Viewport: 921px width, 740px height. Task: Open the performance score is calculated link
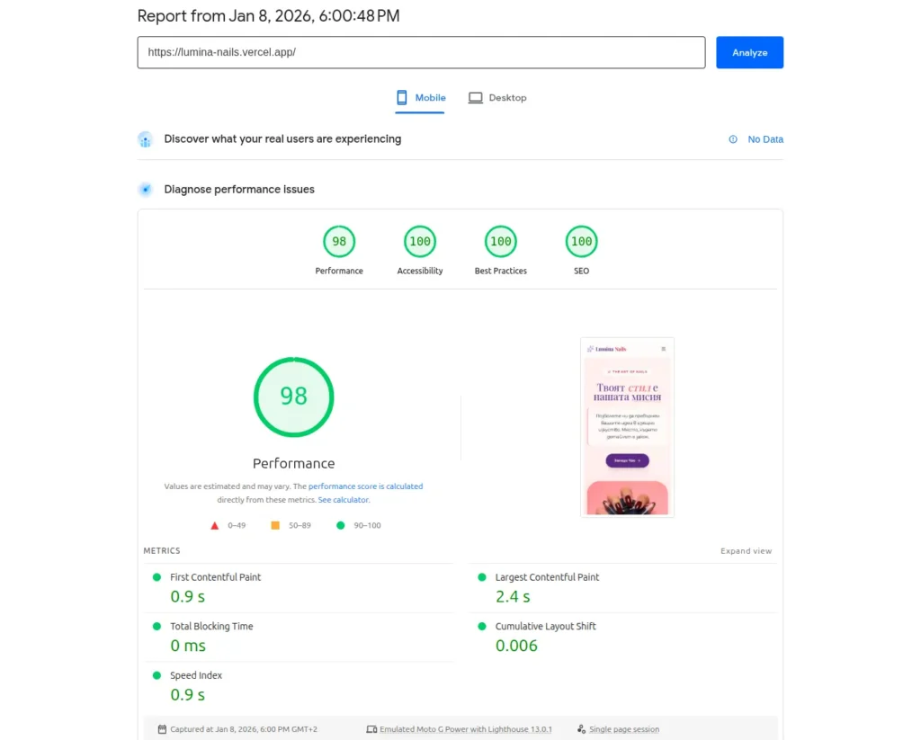pos(366,486)
